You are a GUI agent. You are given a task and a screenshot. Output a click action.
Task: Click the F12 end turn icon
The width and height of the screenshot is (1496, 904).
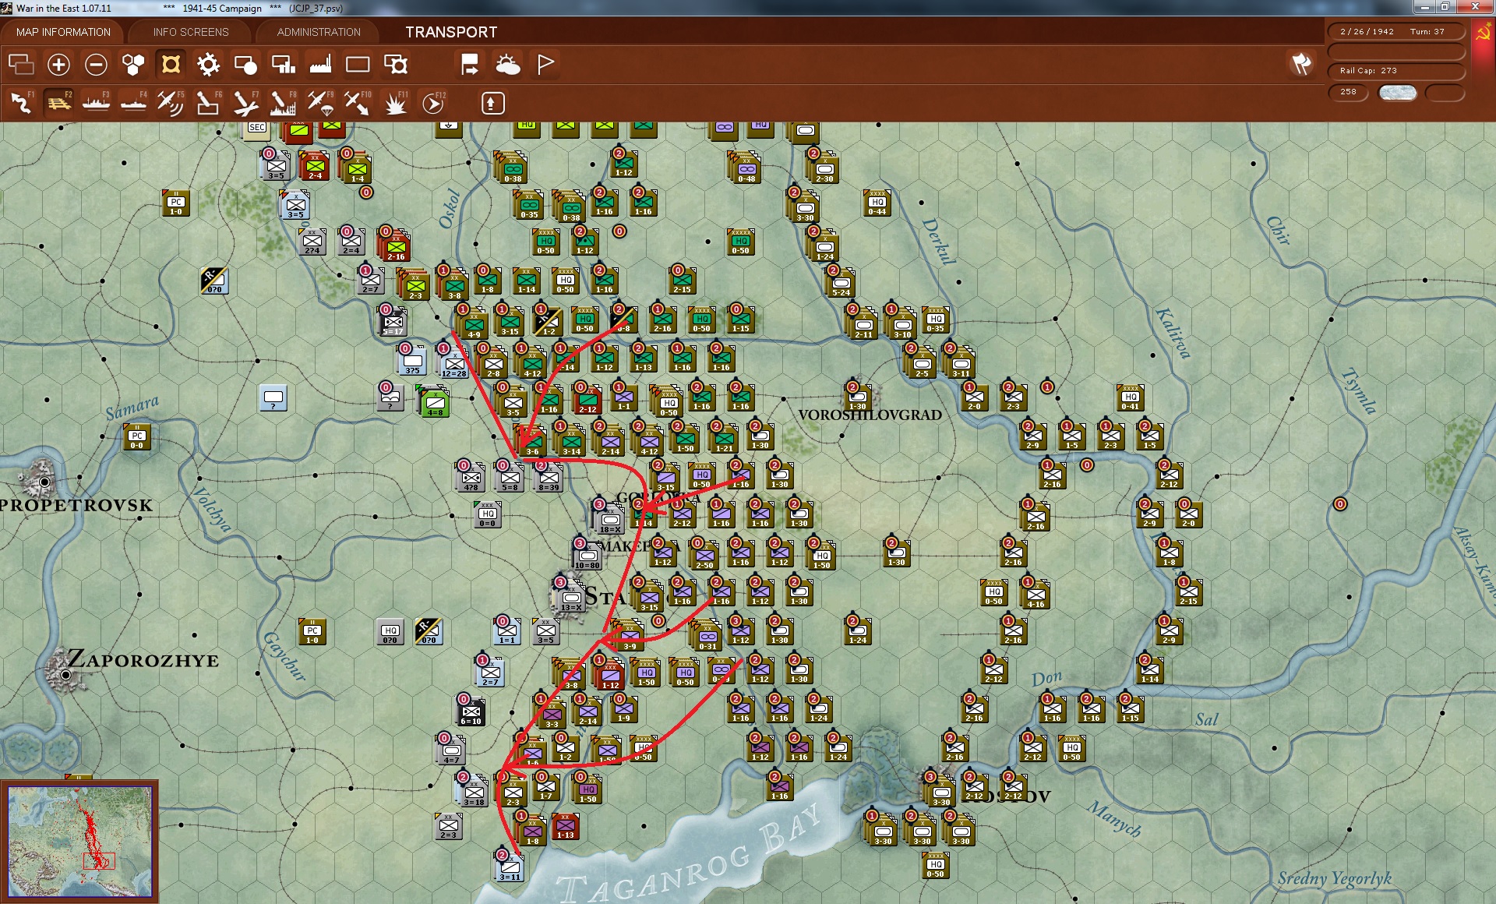[433, 103]
